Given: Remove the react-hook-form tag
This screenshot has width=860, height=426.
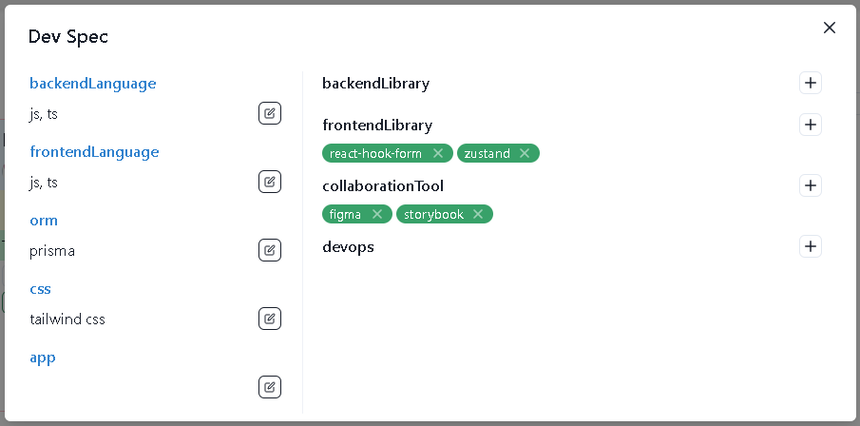Looking at the screenshot, I should tap(438, 153).
